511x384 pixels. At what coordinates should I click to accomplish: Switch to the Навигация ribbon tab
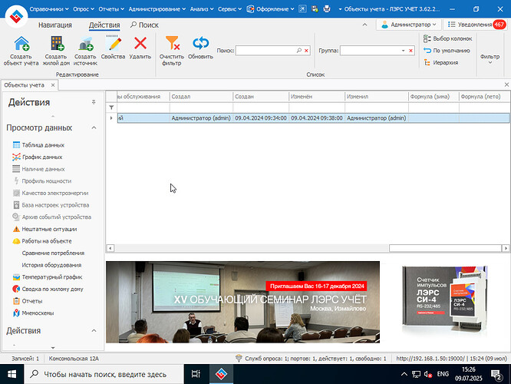point(55,25)
